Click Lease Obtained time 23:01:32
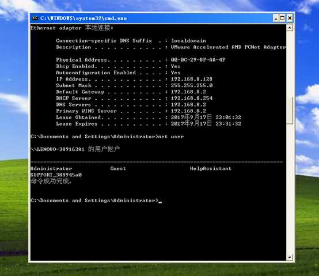319x276 pixels. pos(228,118)
